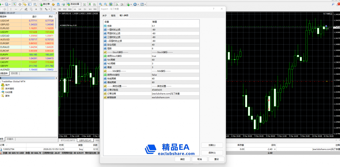Click the zoom out magnifier icon
The width and height of the screenshot is (340, 167).
[106, 4]
